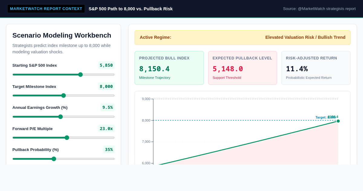The image size is (363, 191).
Task: Click the 7,000 y-axis tick label
Action: click(146, 142)
